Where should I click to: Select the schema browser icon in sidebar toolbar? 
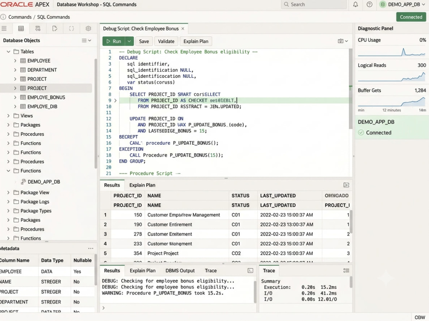point(38,28)
